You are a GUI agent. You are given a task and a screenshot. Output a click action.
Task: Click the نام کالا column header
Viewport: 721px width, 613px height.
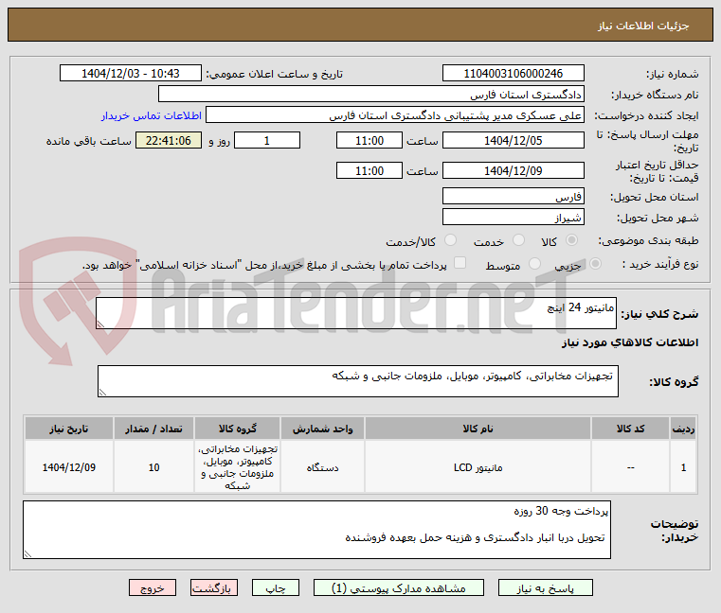[x=478, y=429]
